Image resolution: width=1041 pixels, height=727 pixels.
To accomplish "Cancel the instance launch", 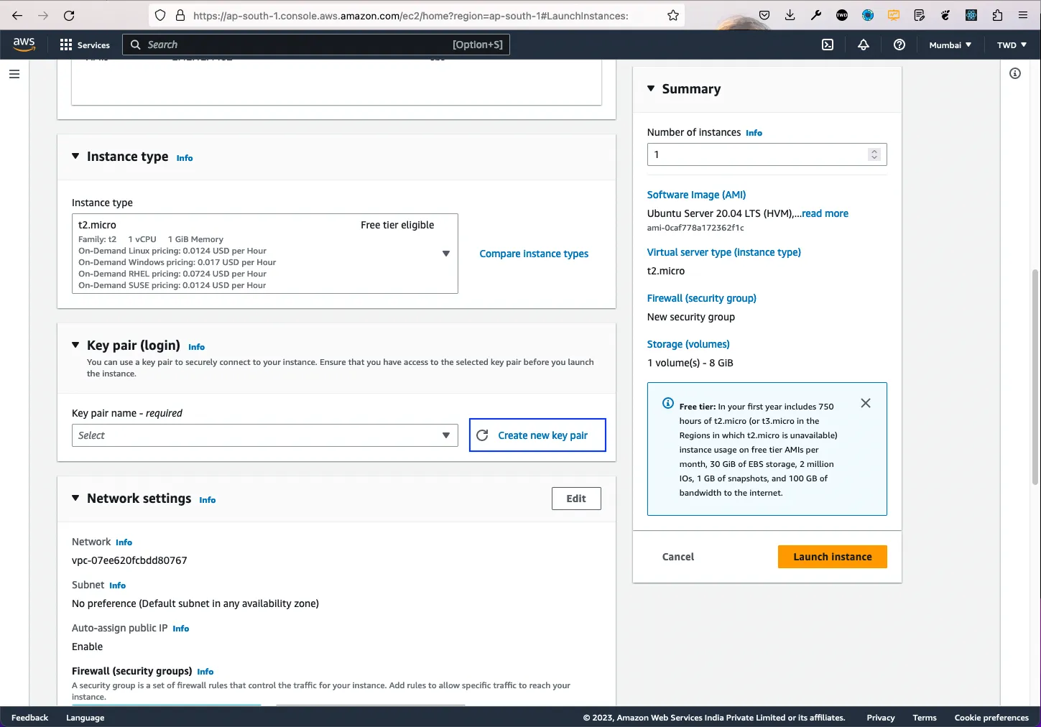I will tap(678, 557).
